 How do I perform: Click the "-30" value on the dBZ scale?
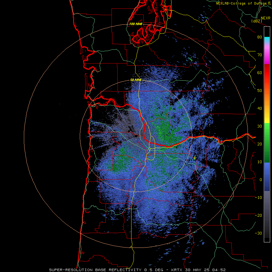[258, 233]
